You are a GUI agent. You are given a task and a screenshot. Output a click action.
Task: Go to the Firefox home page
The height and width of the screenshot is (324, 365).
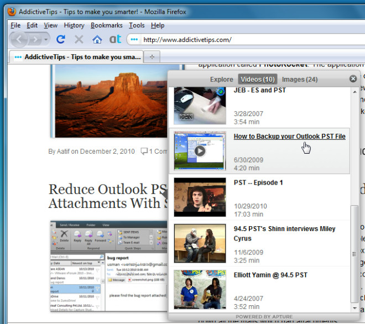(x=97, y=39)
